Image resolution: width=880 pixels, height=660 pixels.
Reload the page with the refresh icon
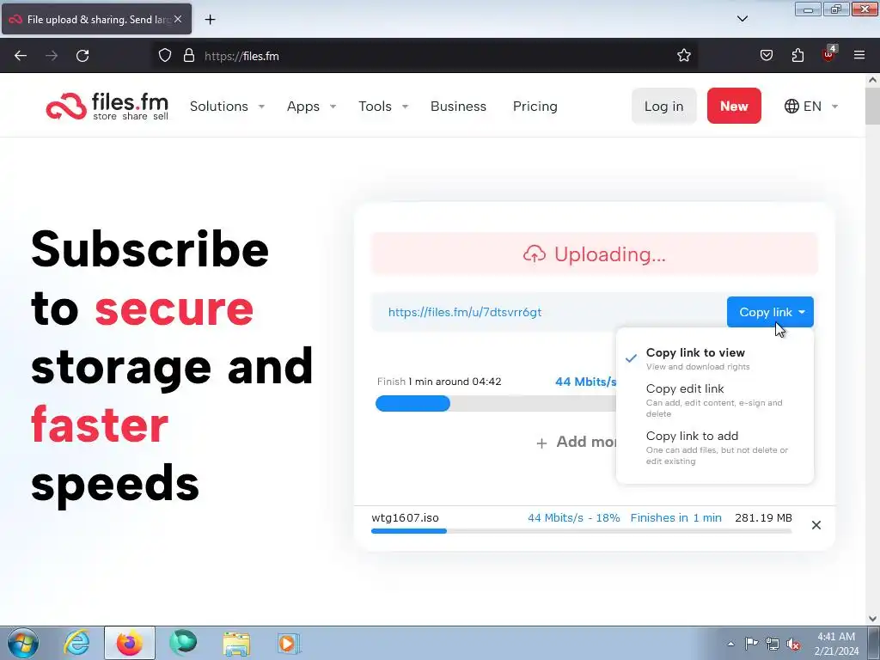point(82,56)
